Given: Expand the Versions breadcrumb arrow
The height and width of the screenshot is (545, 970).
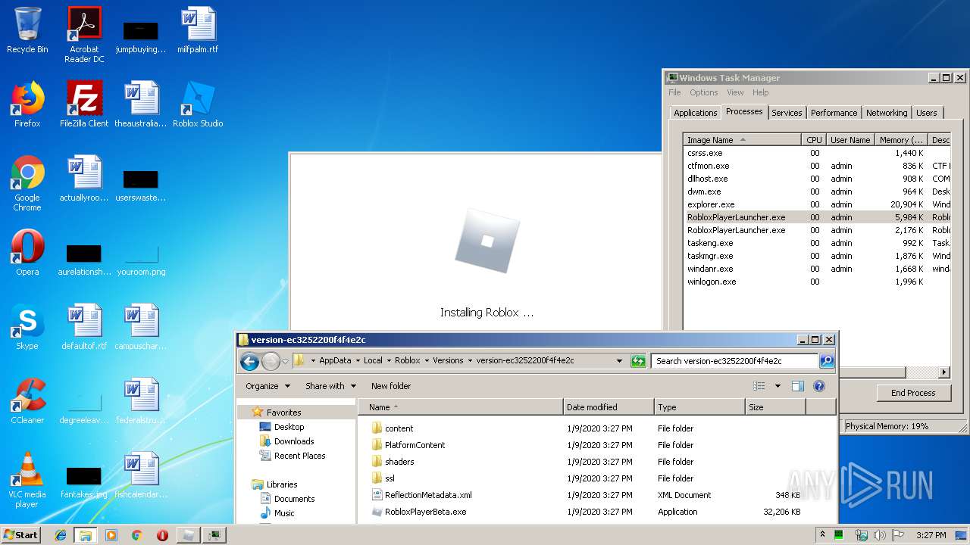Looking at the screenshot, I should [x=470, y=361].
